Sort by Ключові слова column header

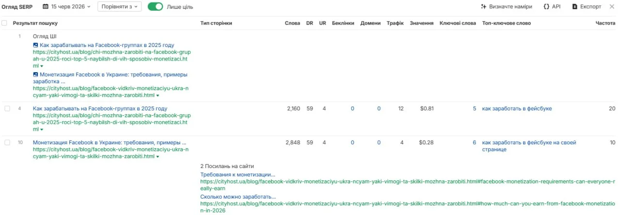point(458,23)
